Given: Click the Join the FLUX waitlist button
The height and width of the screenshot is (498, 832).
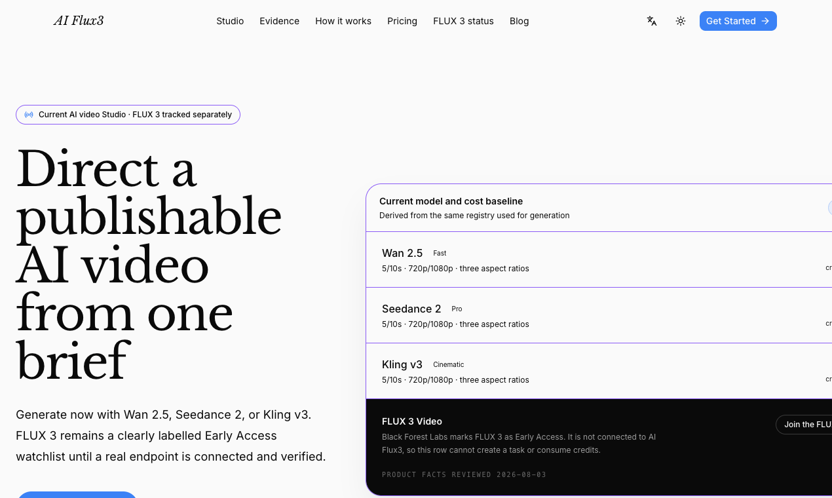Looking at the screenshot, I should [804, 425].
